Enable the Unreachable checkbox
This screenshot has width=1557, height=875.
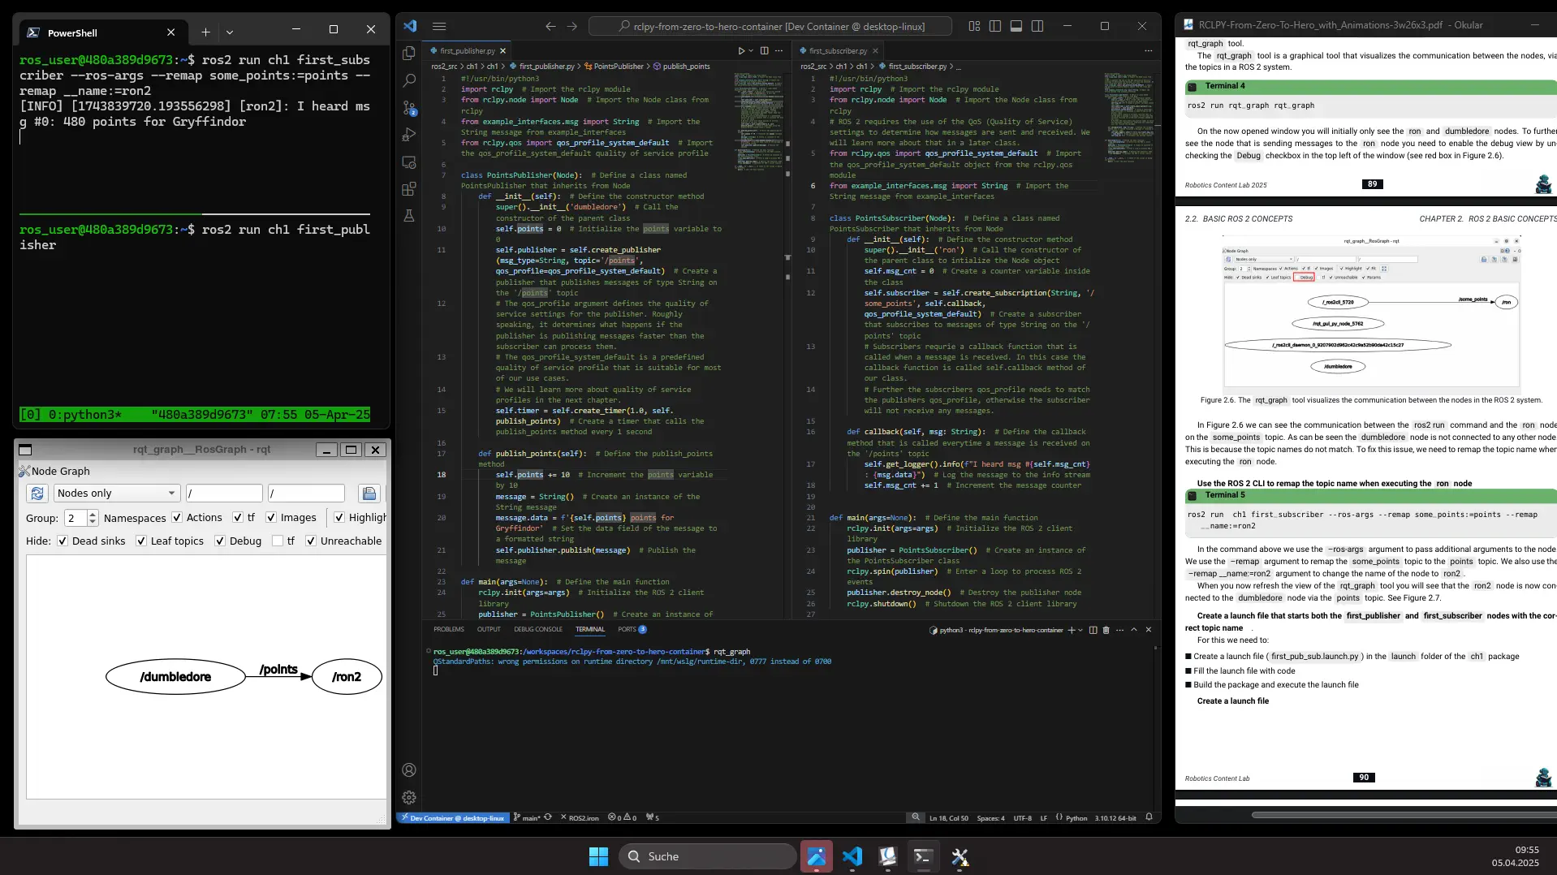tap(311, 541)
